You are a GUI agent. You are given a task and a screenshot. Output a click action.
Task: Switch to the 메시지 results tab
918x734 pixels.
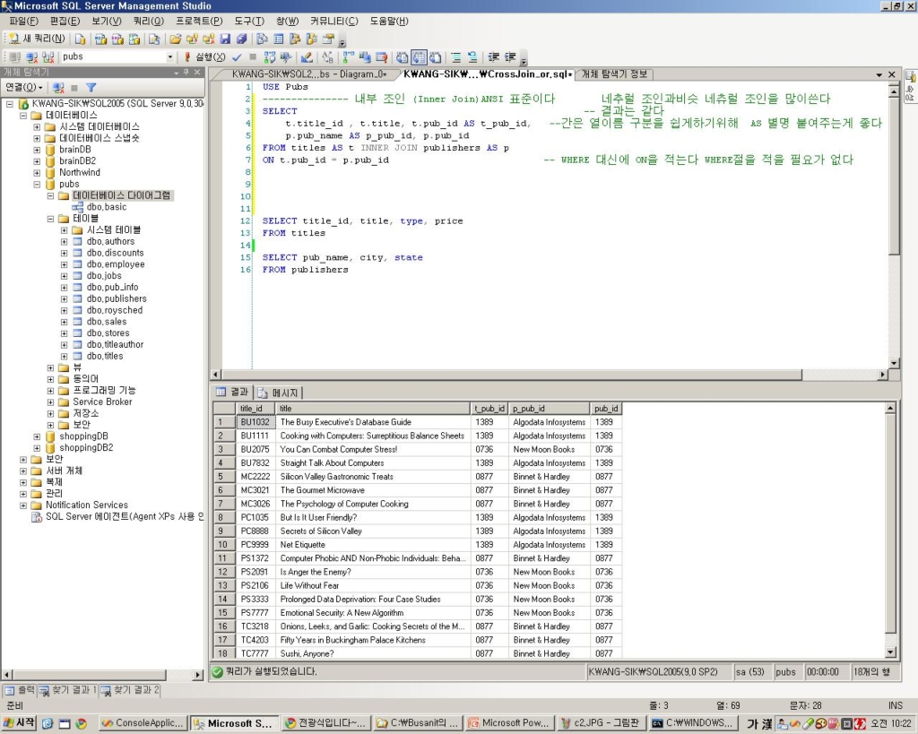[x=279, y=393]
